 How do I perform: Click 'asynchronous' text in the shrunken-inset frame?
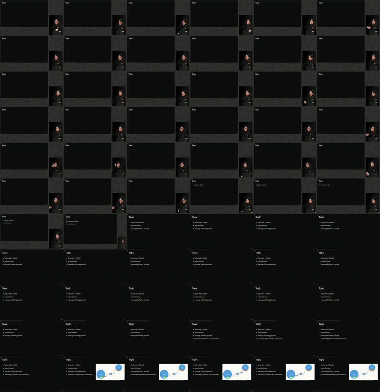point(71,224)
